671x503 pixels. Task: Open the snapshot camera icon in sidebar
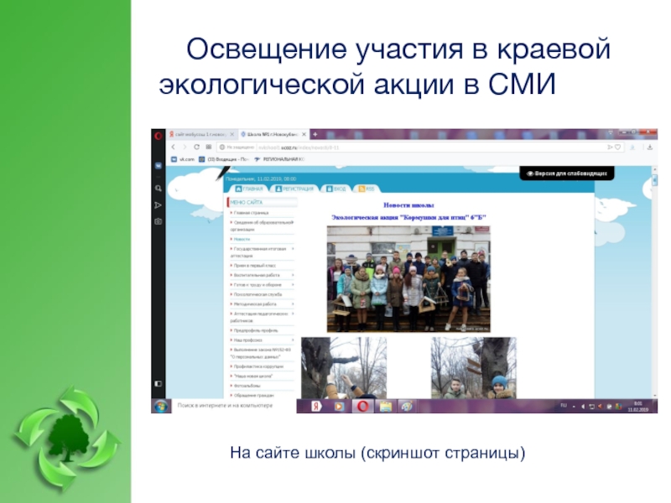[158, 221]
